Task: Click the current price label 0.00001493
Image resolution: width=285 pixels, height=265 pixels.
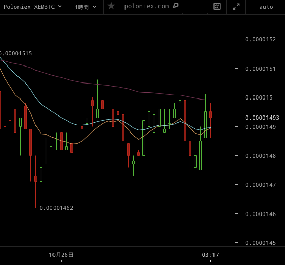Action: [262, 118]
